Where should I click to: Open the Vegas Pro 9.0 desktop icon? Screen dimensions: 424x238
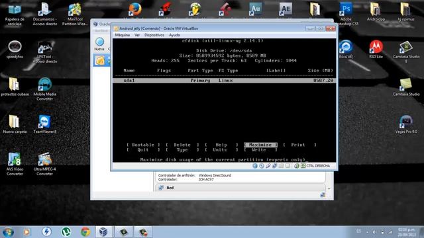(x=406, y=124)
